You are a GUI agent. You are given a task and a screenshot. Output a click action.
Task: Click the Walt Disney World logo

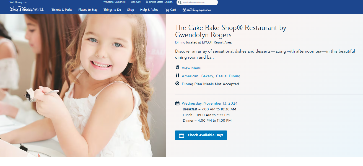[27, 10]
